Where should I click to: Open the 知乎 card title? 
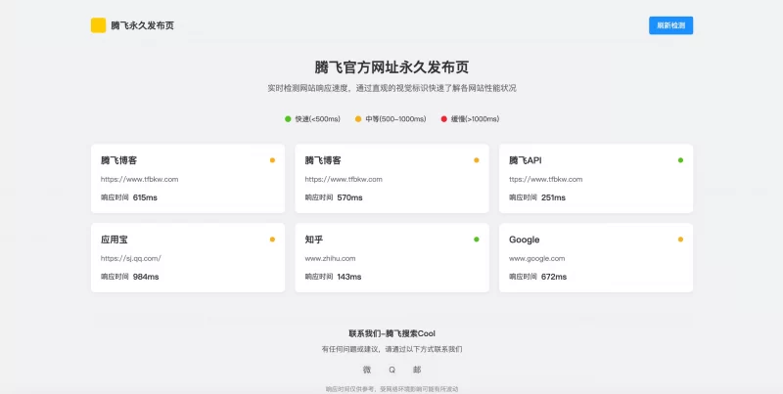[314, 240]
